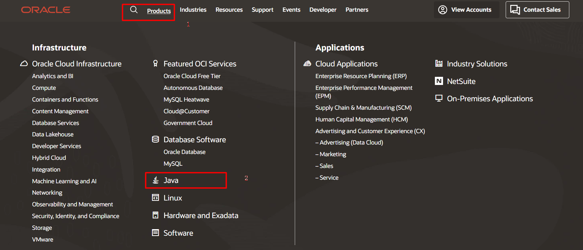Viewport: 583px width, 250px height.
Task: Open Supply Chain & Manufacturing (SCM)
Action: pos(363,108)
